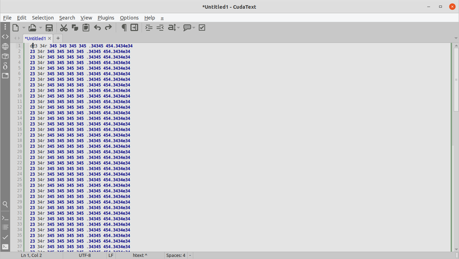Click scrollbar down arrow at bottom right
Viewport: 459px width, 259px height.
[x=456, y=249]
